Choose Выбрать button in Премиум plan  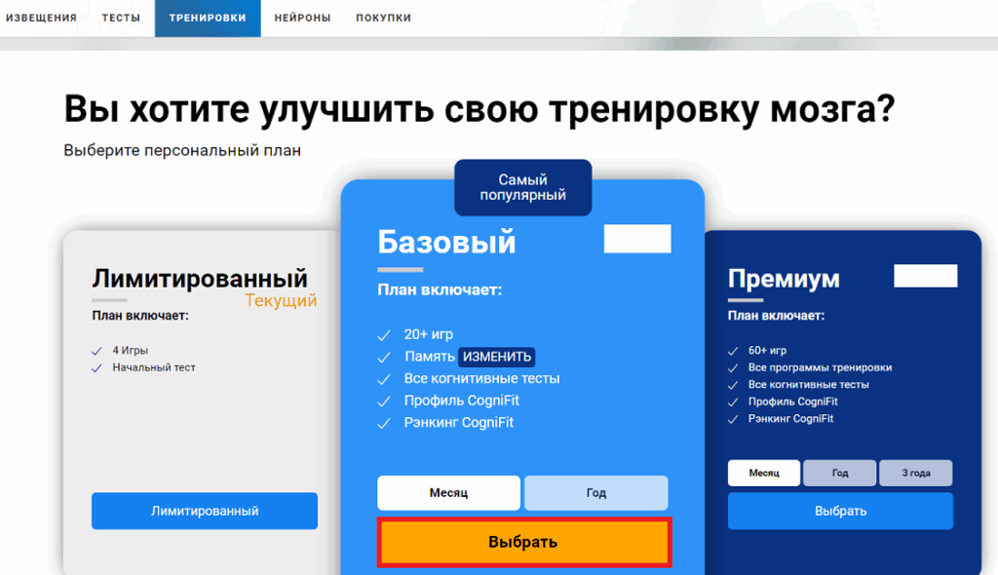click(840, 511)
